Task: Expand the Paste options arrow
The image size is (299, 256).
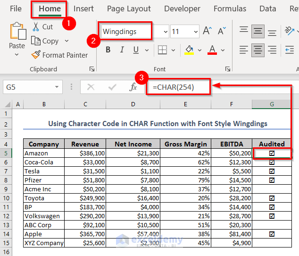Action: 17,55
